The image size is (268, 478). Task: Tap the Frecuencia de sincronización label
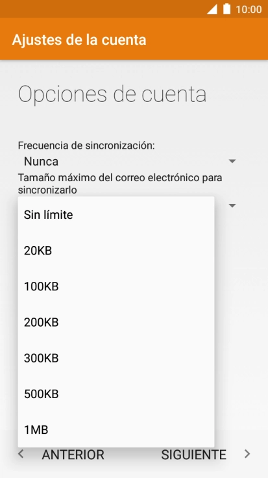86,145
